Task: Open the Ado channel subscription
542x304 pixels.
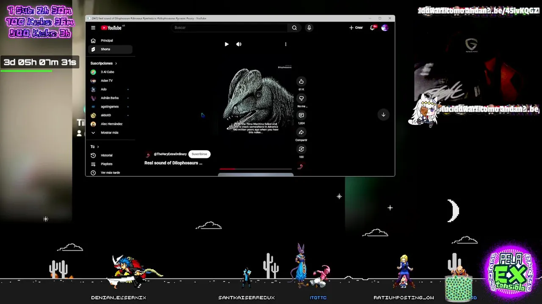Action: [x=111, y=90]
